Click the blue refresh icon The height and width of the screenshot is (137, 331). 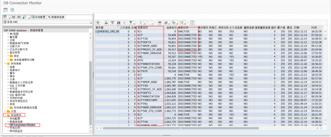click(12, 10)
